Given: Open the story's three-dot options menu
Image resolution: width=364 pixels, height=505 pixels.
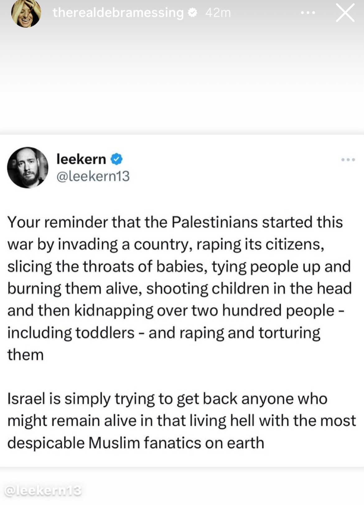Looking at the screenshot, I should [x=308, y=13].
